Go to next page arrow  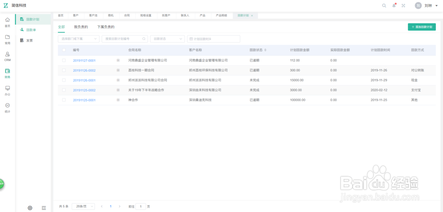click(x=120, y=206)
